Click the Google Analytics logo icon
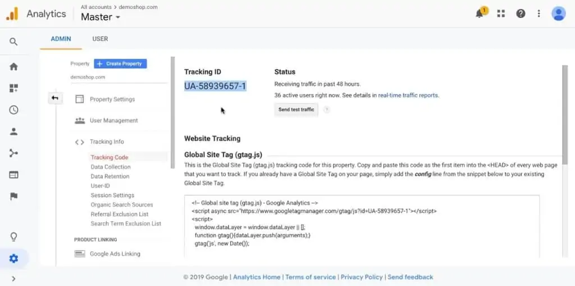575x286 pixels. (12, 14)
